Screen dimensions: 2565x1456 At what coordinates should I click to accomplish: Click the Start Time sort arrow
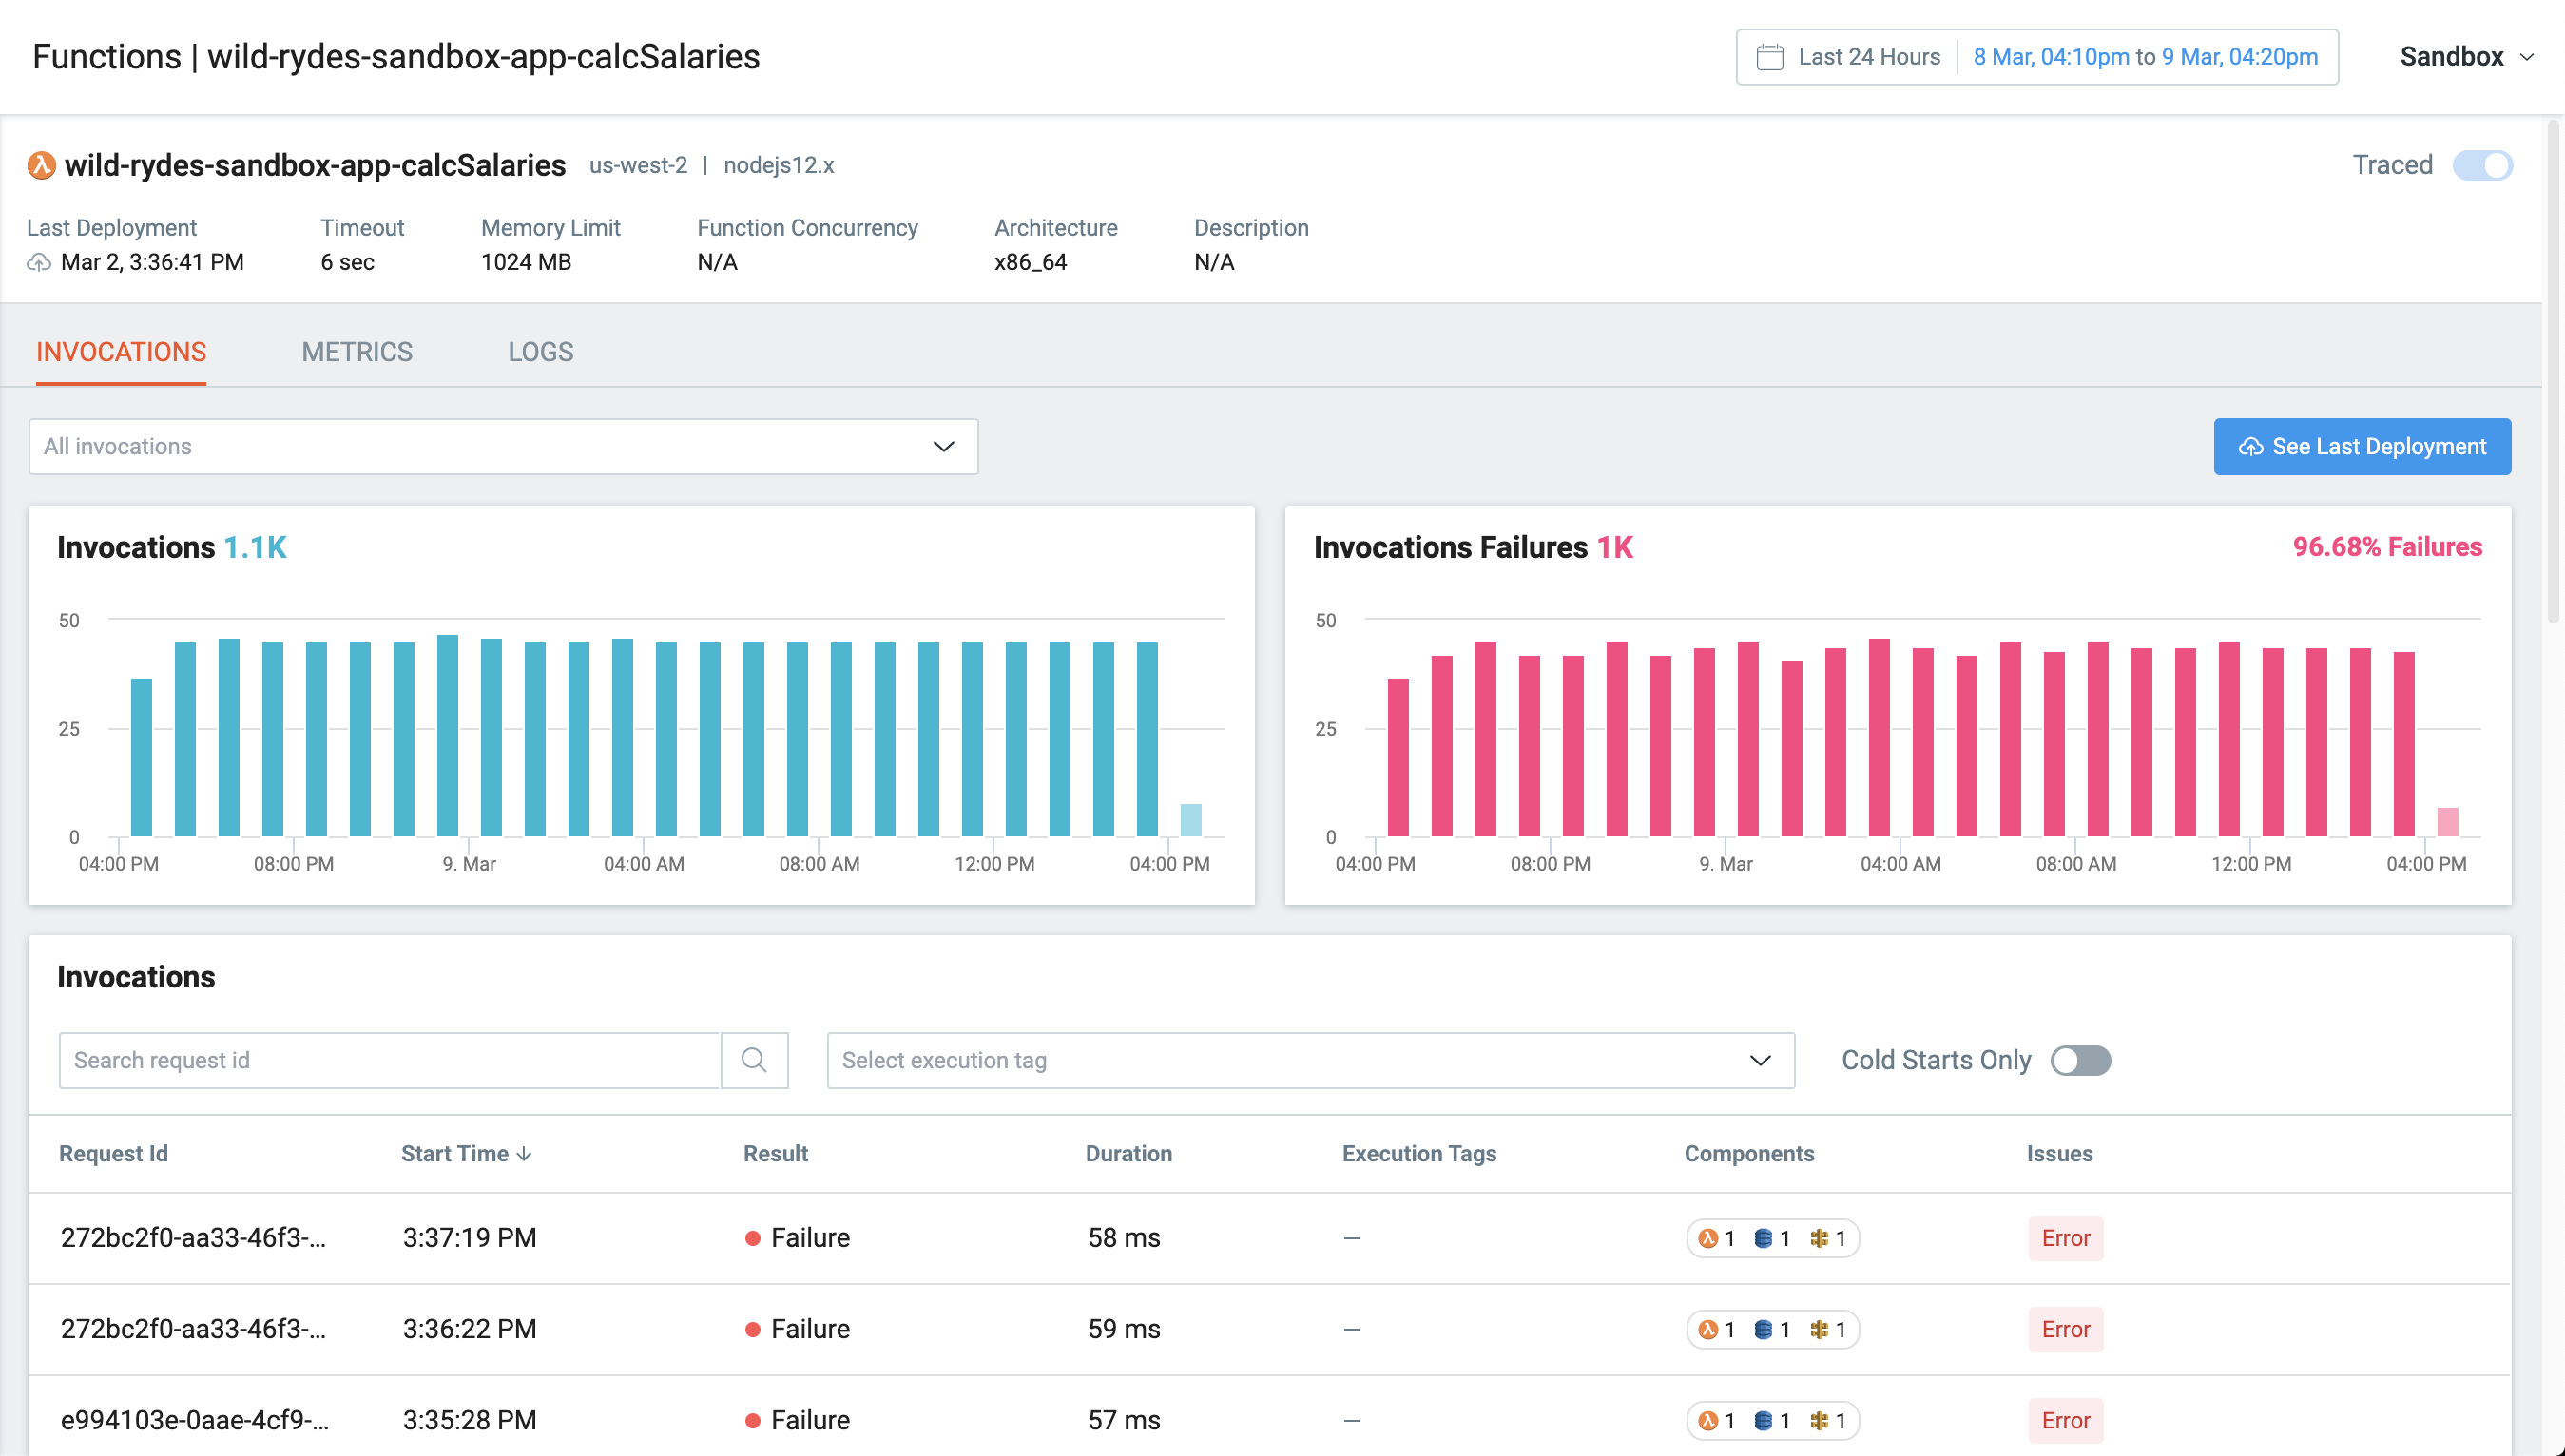click(525, 1153)
